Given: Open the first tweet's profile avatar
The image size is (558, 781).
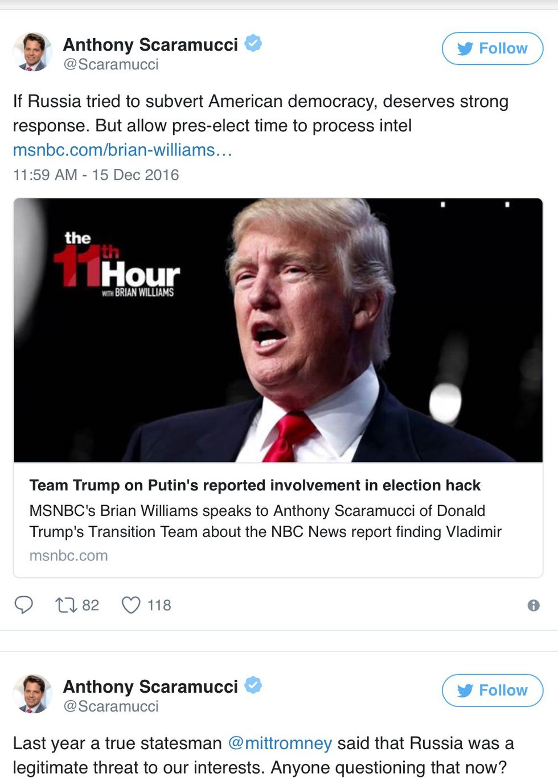Looking at the screenshot, I should coord(32,52).
